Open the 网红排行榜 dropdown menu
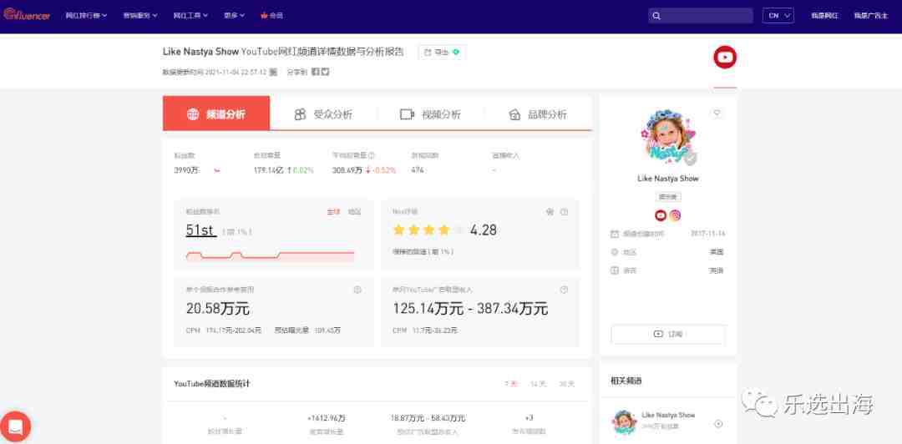This screenshot has width=902, height=444. [86, 16]
